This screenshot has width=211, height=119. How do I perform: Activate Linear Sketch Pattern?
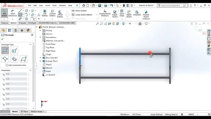click(82, 15)
